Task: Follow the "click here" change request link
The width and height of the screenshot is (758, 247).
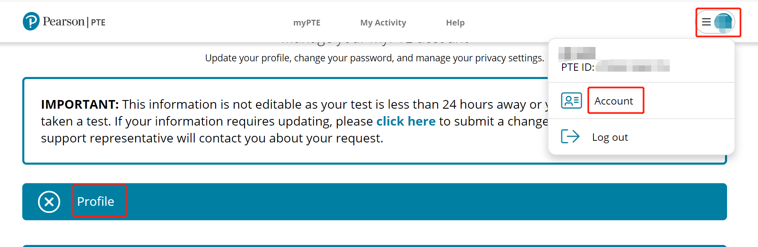Action: (406, 121)
